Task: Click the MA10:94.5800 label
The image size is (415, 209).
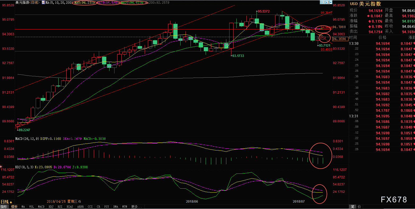Action: (108, 2)
